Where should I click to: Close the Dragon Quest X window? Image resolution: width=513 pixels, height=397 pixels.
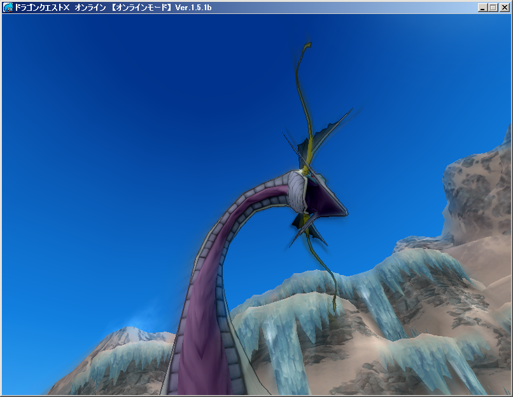pyautogui.click(x=504, y=8)
